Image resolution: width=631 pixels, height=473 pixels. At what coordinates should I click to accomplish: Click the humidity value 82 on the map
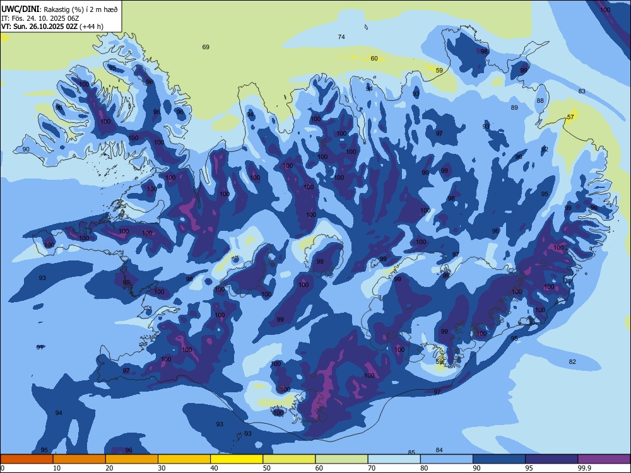[x=572, y=361]
